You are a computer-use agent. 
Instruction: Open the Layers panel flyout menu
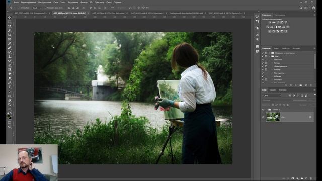click(314, 90)
